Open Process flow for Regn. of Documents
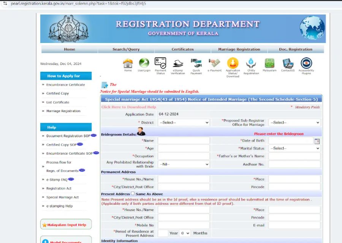Image resolution: width=342 pixels, height=243 pixels. 62,167
